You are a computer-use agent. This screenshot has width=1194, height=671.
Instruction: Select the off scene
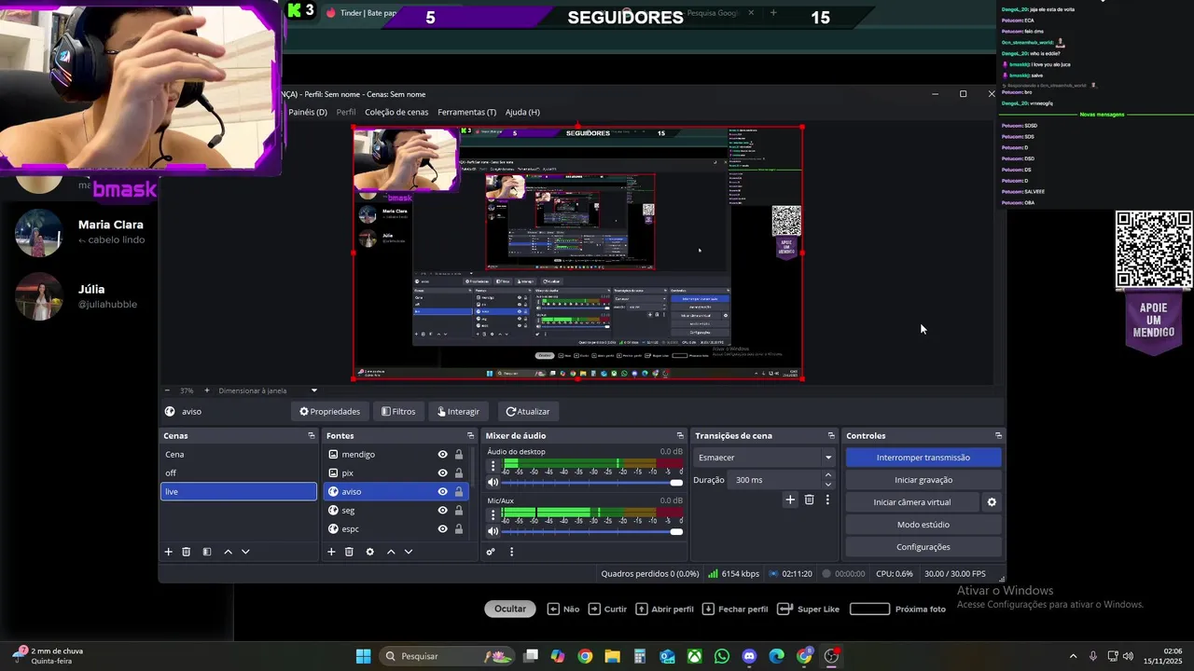pyautogui.click(x=239, y=473)
